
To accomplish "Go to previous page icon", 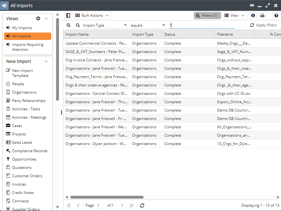I will 78,205.
